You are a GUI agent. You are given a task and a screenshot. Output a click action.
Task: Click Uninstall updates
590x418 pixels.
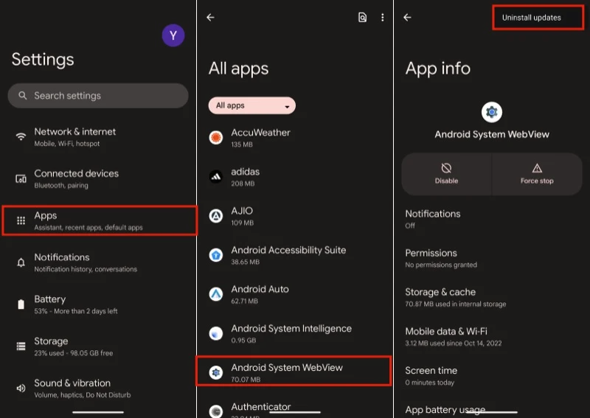[538, 18]
